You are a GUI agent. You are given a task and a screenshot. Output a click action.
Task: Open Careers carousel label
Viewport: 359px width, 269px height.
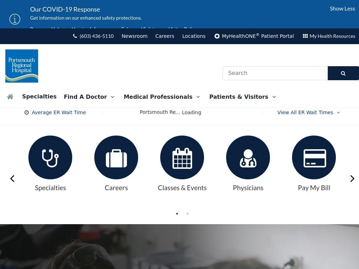coord(116,188)
